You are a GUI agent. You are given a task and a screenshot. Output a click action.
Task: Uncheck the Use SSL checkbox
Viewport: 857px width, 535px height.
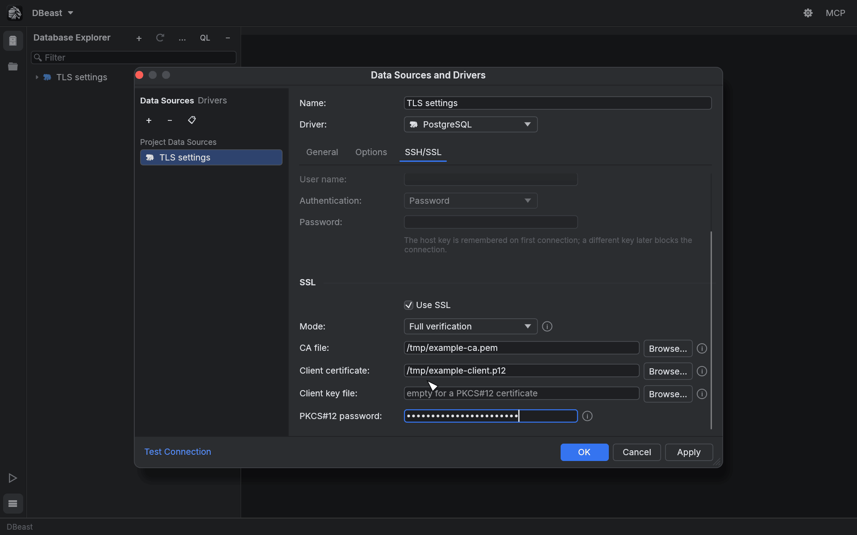408,305
